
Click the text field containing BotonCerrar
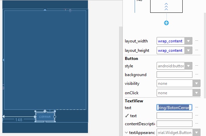click(x=174, y=107)
